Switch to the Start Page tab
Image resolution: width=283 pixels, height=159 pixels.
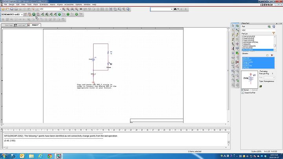[x=7, y=25]
